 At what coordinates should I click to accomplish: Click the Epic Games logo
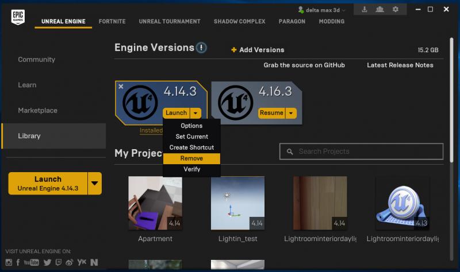click(18, 17)
